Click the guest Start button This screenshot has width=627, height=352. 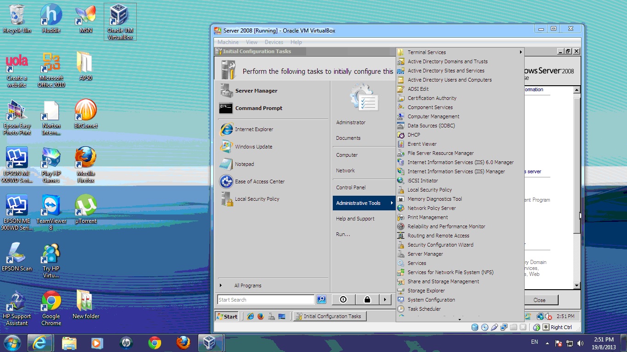pyautogui.click(x=227, y=316)
